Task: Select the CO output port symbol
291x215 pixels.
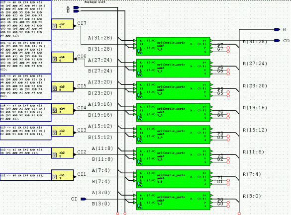Action: tap(277, 41)
